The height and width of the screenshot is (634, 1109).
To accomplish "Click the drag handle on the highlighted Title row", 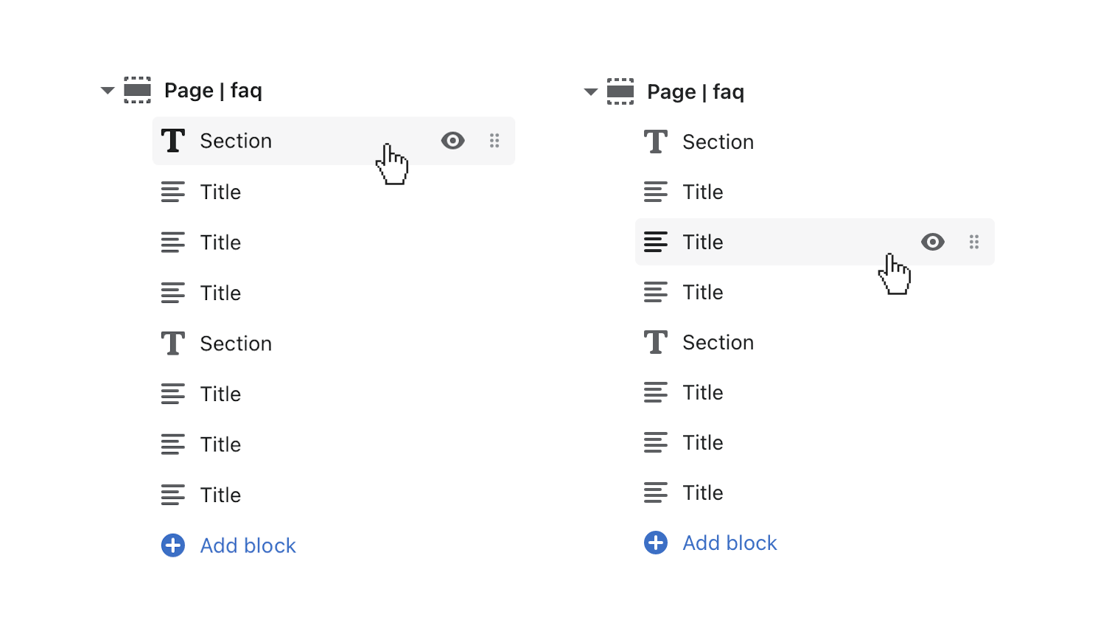I will (974, 242).
